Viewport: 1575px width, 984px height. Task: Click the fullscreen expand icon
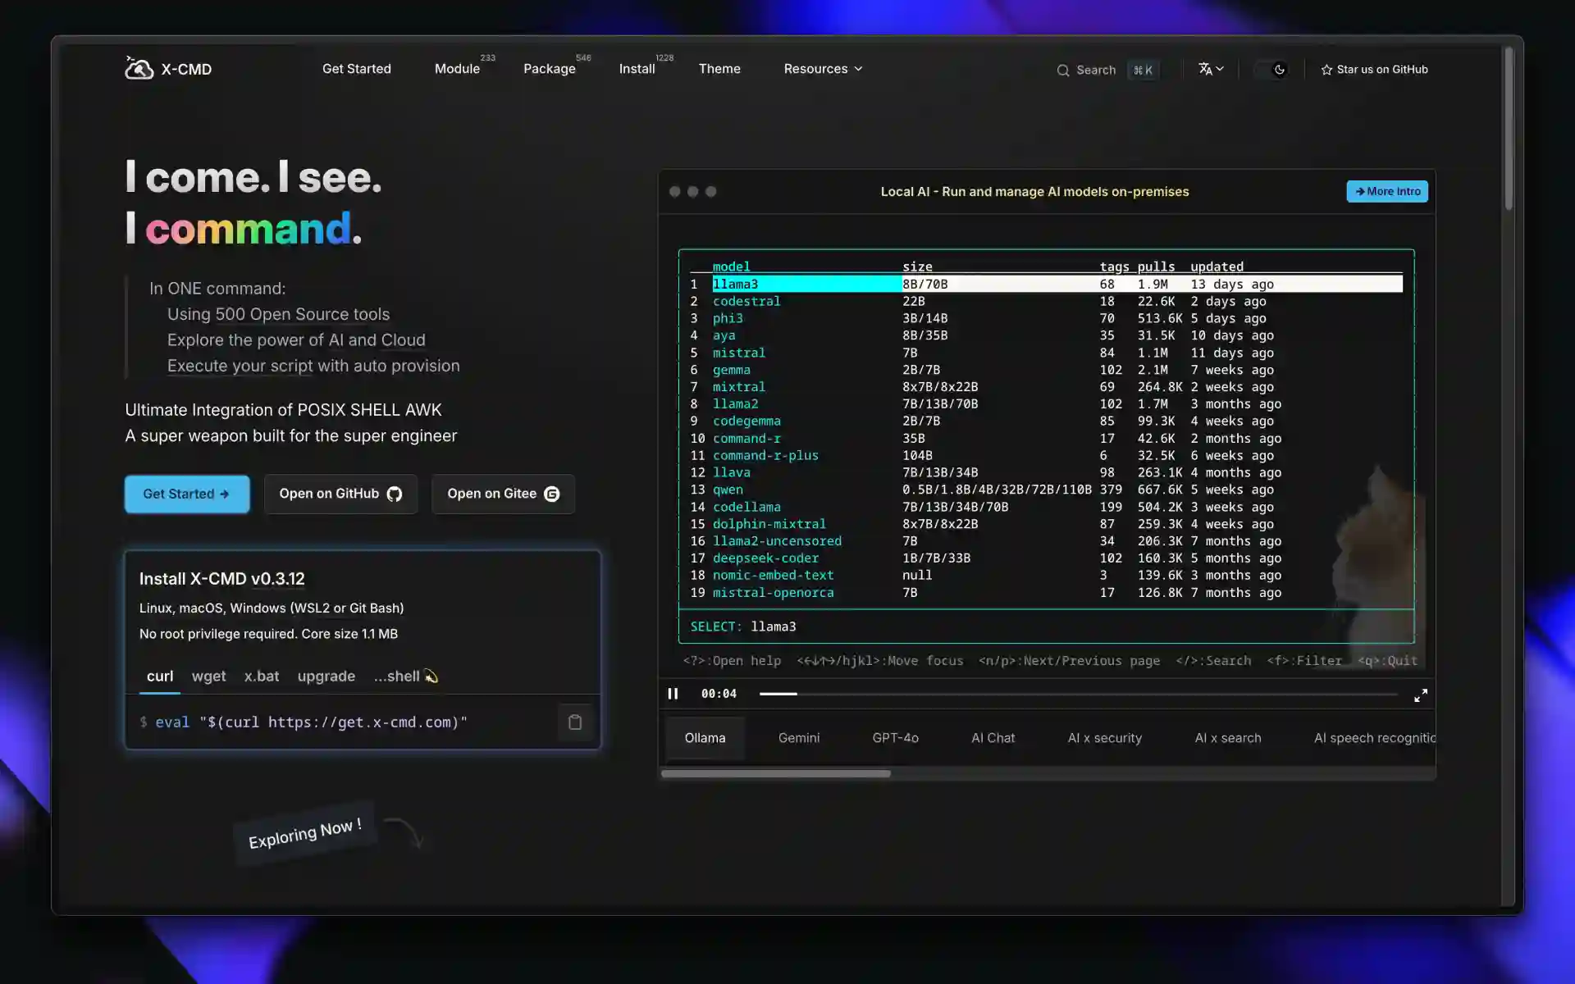(1421, 695)
